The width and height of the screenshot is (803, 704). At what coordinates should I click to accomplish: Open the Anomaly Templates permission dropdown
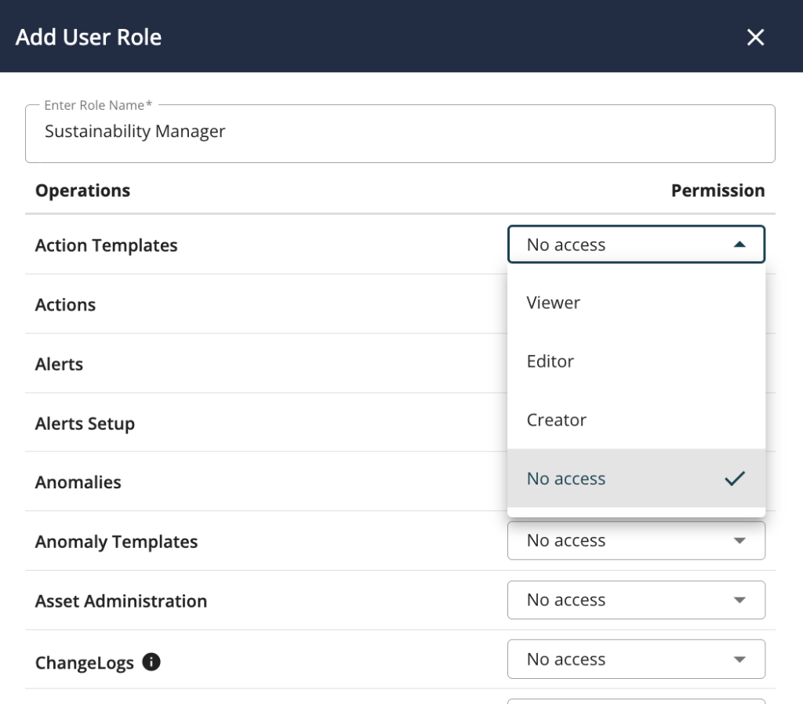coord(636,541)
